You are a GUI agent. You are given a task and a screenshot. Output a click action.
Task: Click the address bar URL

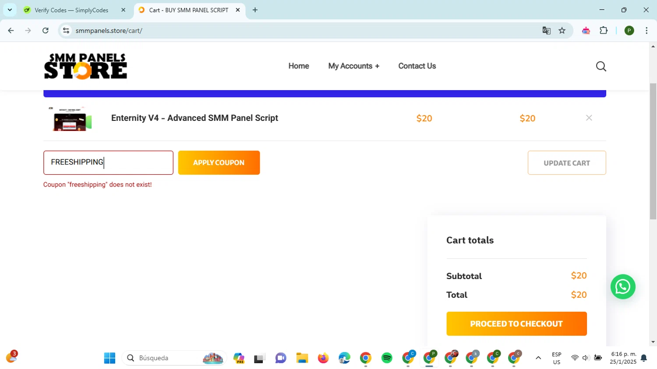tap(109, 31)
